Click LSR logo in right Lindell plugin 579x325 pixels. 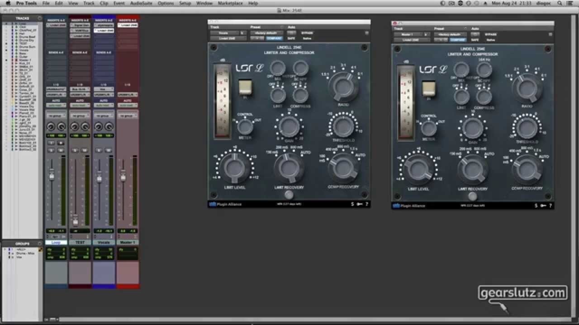433,70
